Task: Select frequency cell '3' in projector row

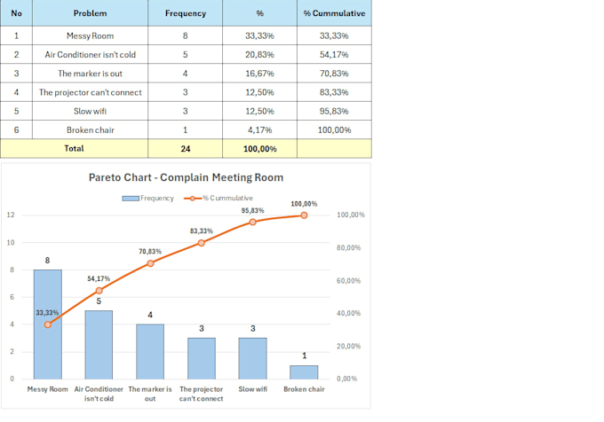Action: [186, 92]
